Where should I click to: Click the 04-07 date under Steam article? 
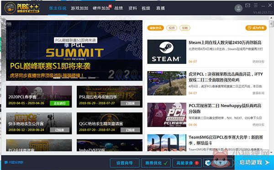click(193, 62)
